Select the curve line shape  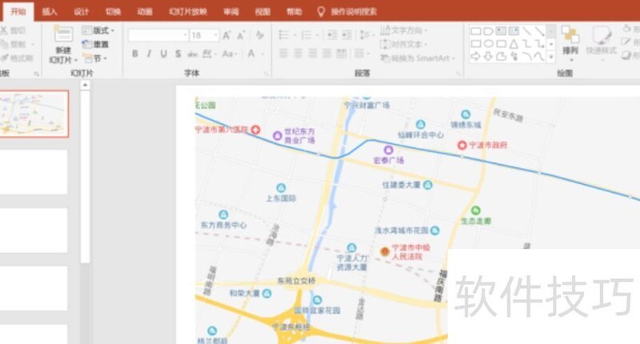(539, 57)
